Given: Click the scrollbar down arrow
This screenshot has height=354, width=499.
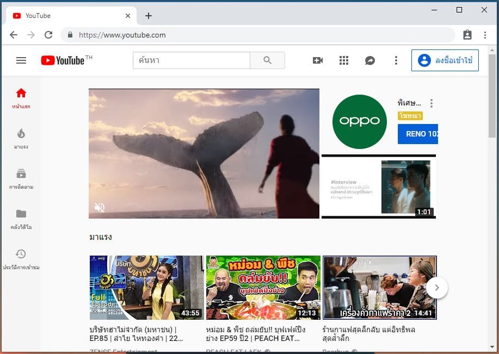Looking at the screenshot, I should point(492,346).
